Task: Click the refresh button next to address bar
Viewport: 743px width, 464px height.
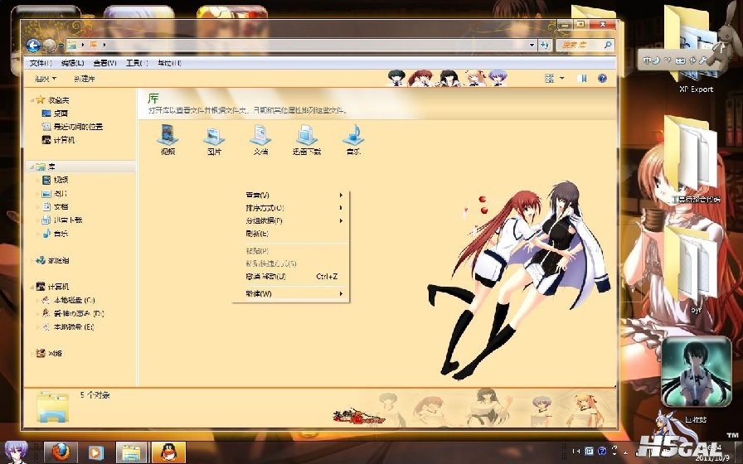Action: pos(545,45)
